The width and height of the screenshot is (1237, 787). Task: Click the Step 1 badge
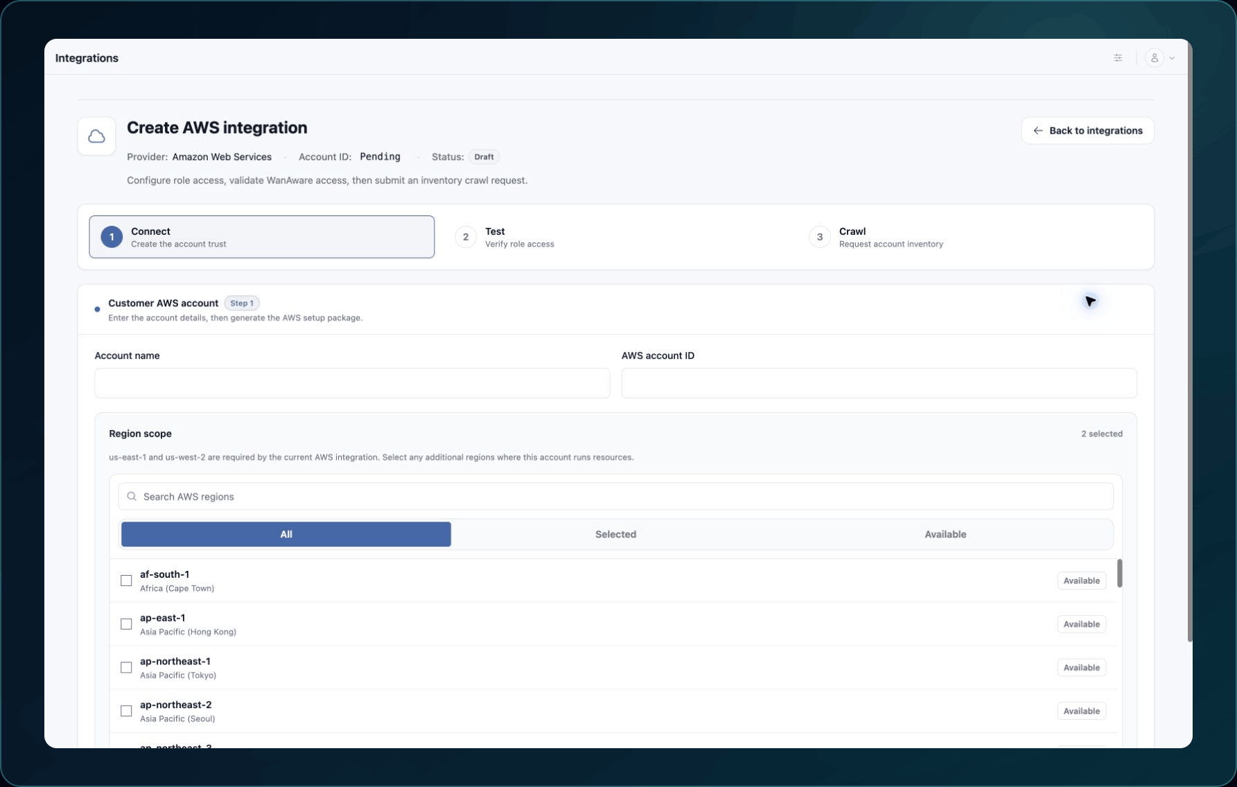tap(242, 303)
